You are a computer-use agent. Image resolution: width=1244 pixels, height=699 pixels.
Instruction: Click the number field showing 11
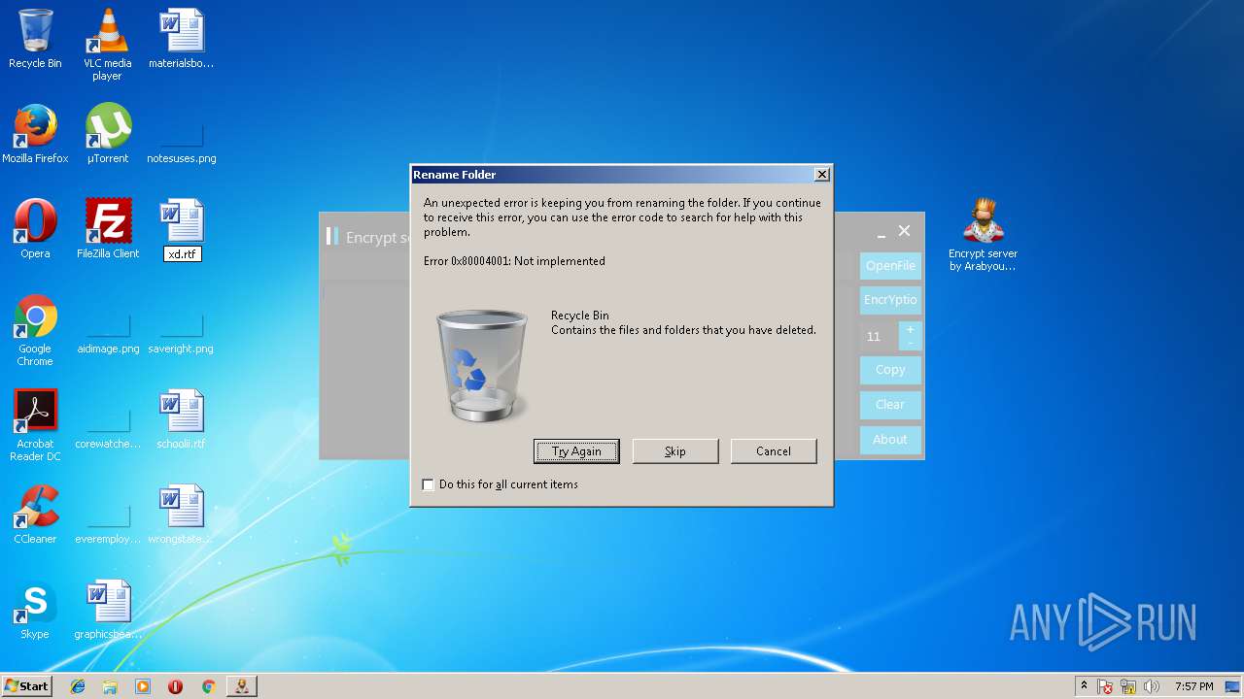click(x=879, y=337)
